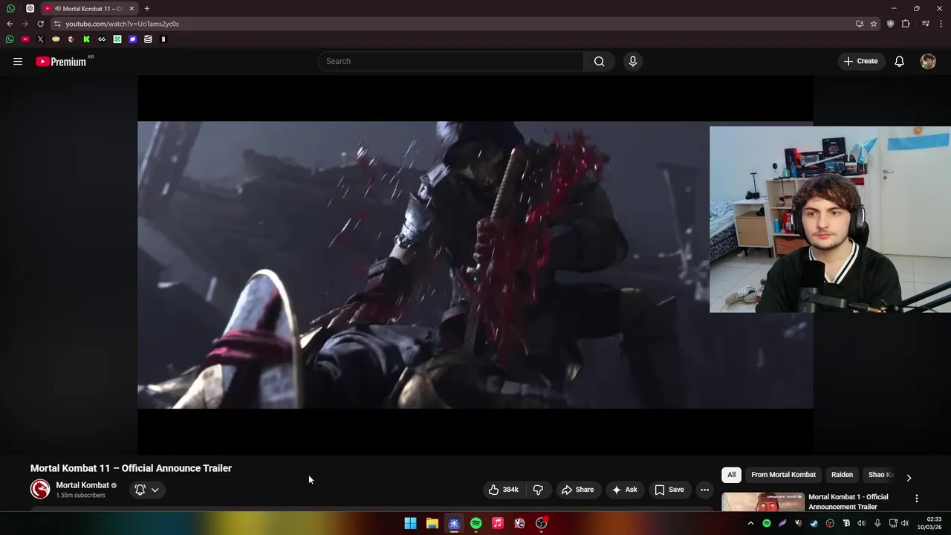Open more actions three-dot menu below video
951x535 pixels.
click(x=704, y=490)
